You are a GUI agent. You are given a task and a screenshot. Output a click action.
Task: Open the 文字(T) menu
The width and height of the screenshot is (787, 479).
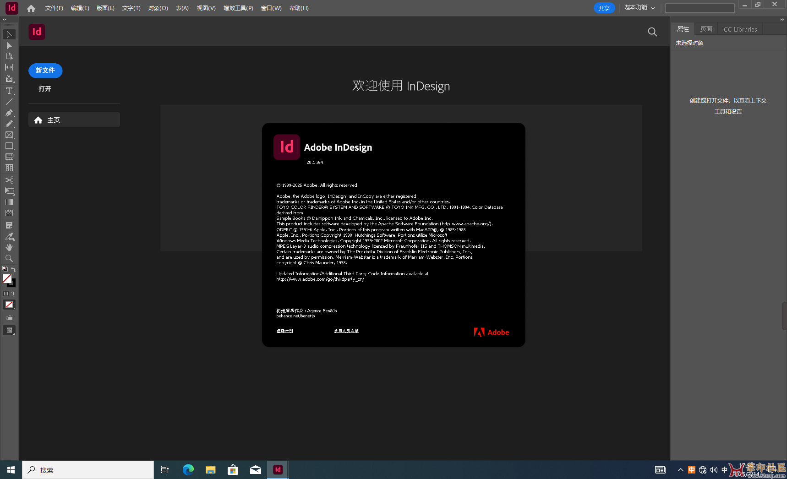tap(131, 8)
